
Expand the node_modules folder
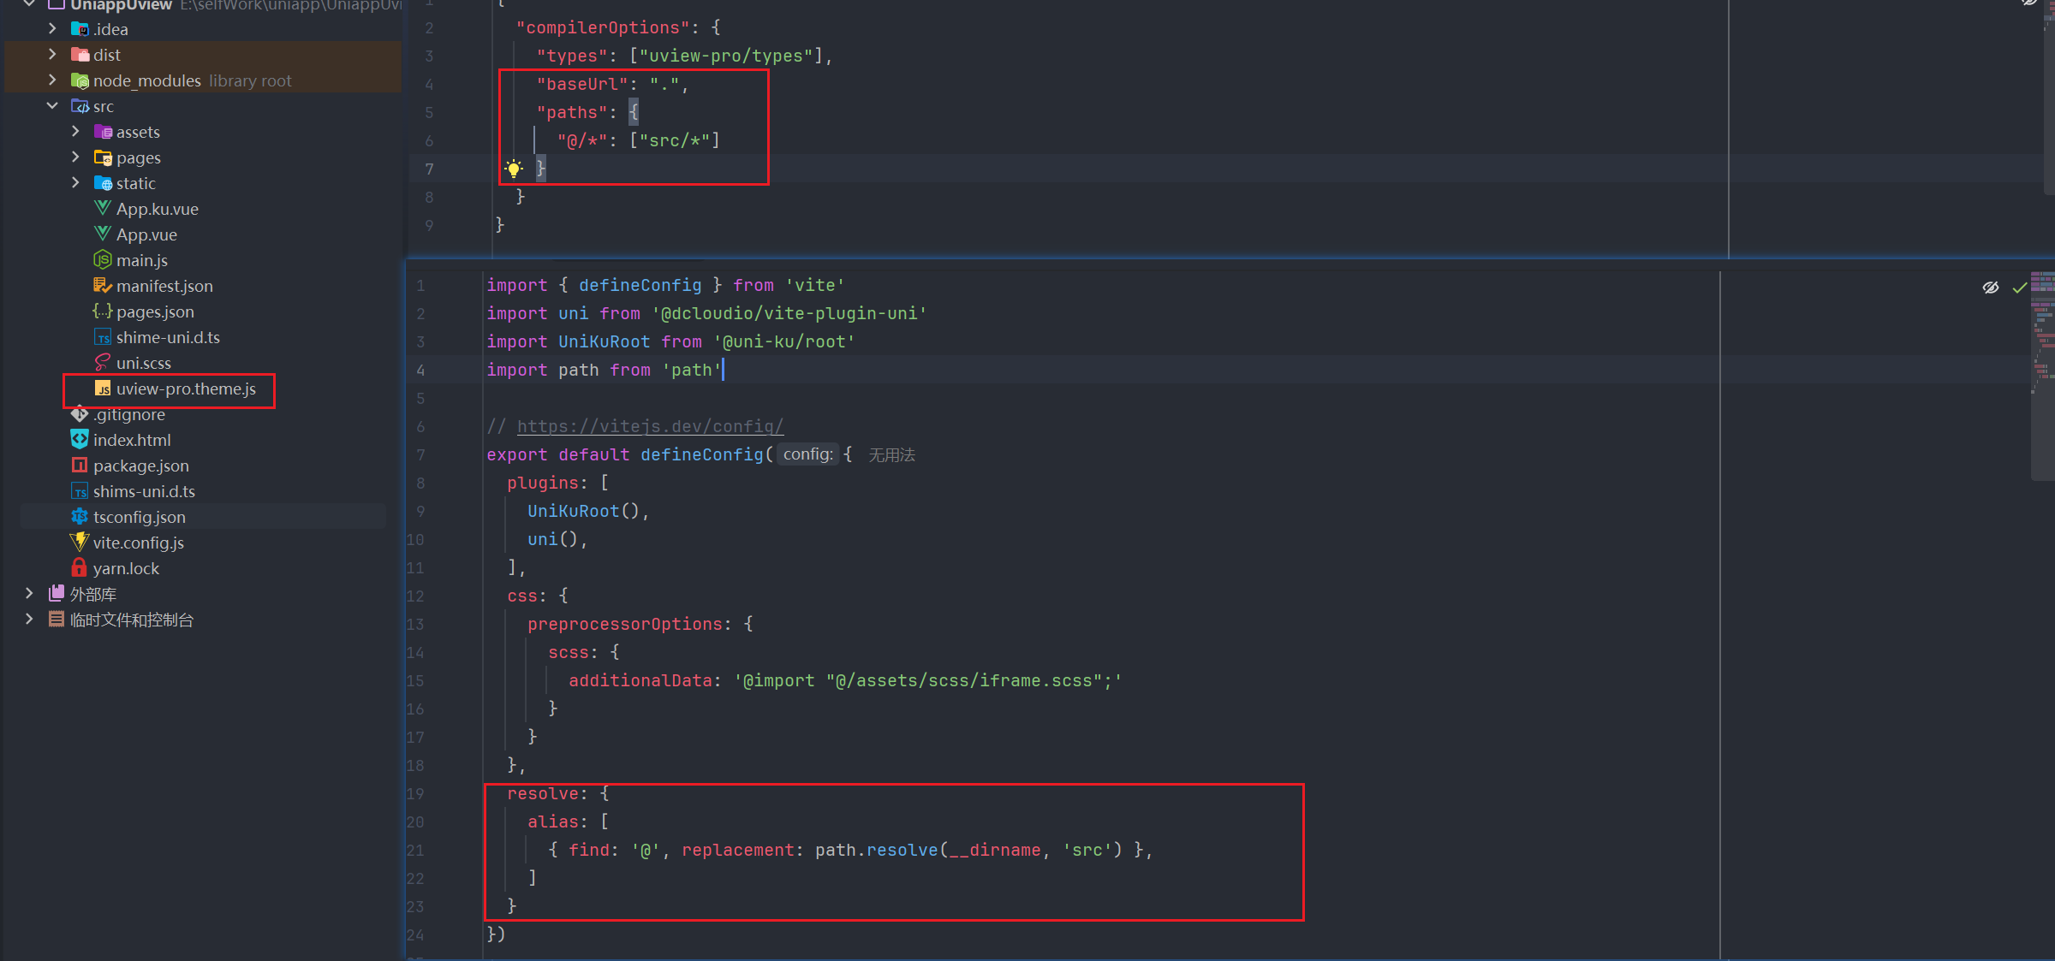52,80
